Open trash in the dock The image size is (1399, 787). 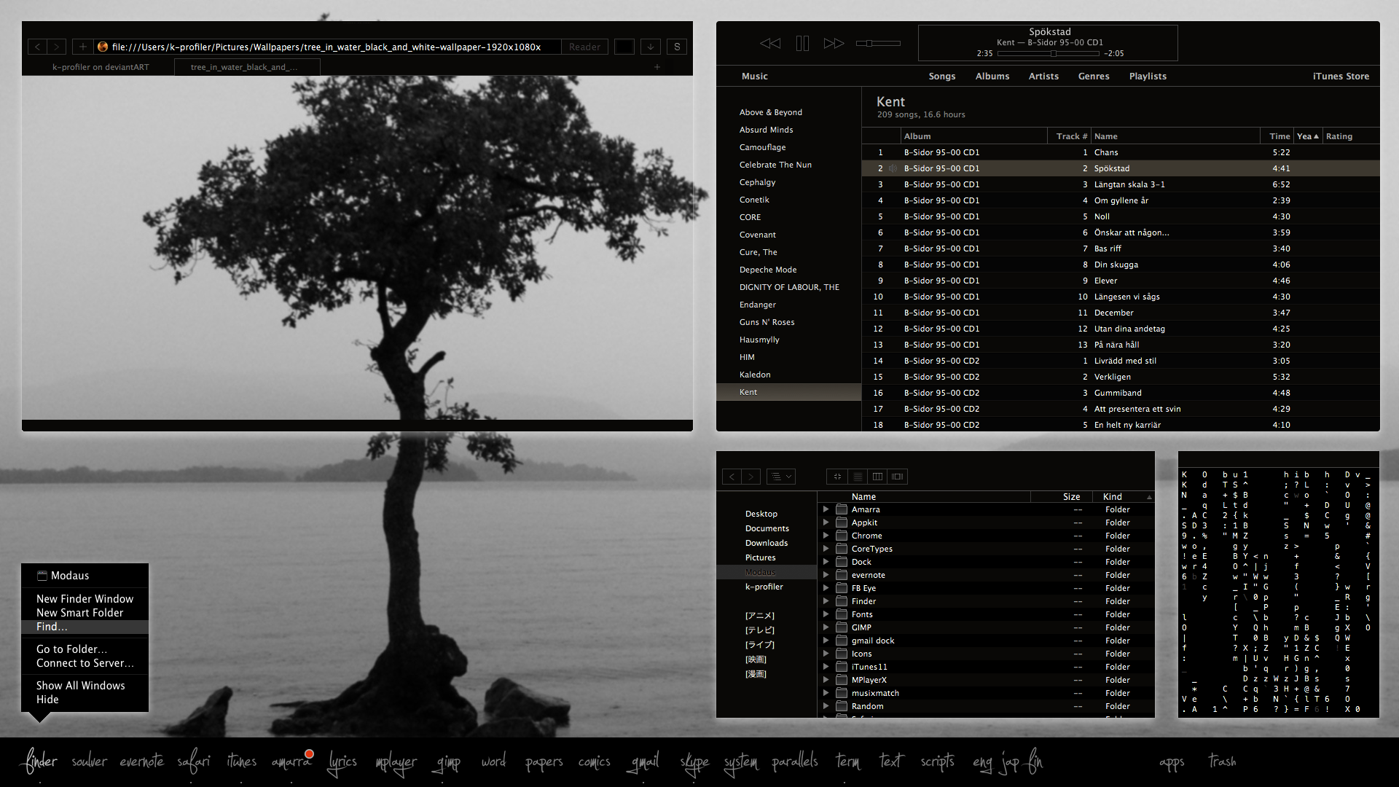point(1222,761)
